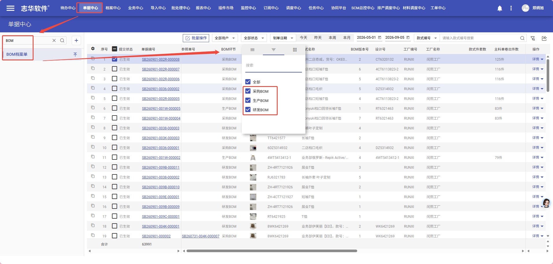Viewport: 553px width, 264px height.
Task: Clear the BOM search text
Action: tap(54, 40)
